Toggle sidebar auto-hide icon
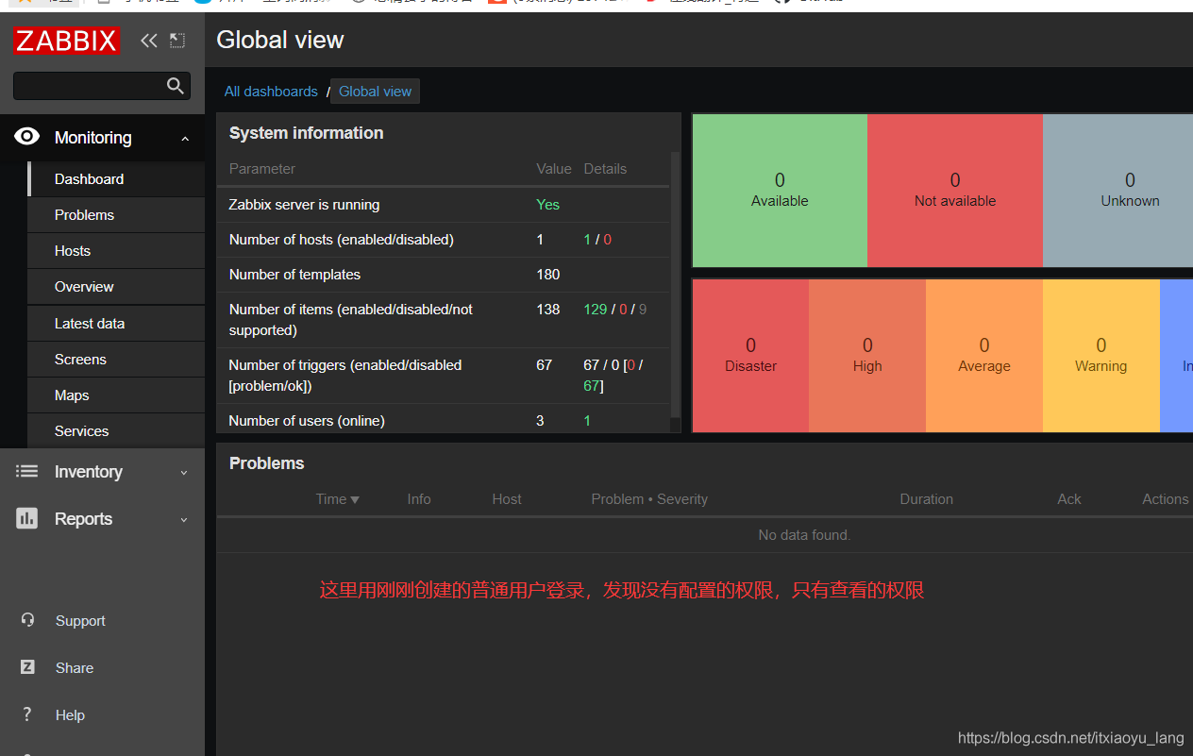The width and height of the screenshot is (1193, 756). pos(177,40)
